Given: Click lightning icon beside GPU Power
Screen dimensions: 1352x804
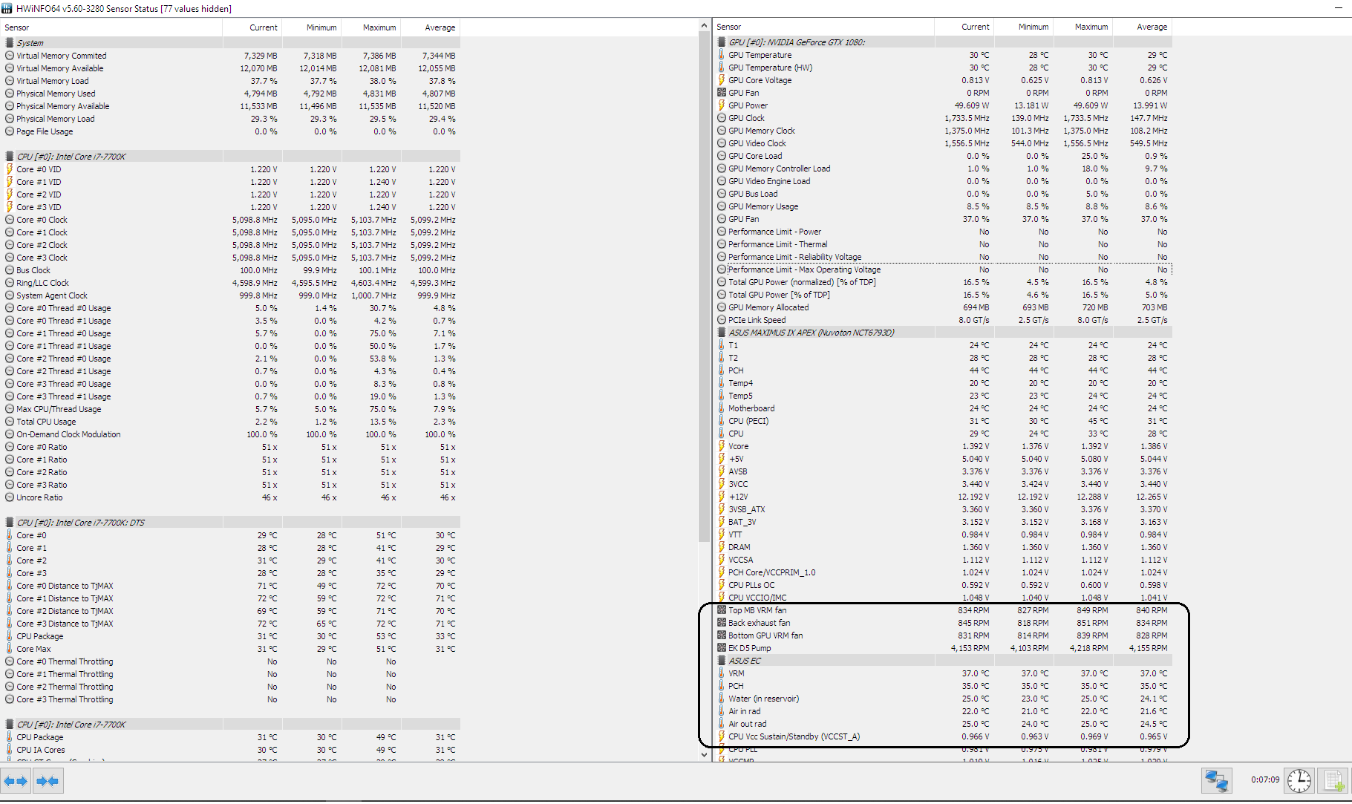Looking at the screenshot, I should [x=721, y=105].
